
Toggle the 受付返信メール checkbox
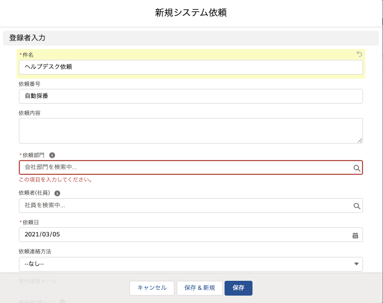pyautogui.click(x=22, y=290)
